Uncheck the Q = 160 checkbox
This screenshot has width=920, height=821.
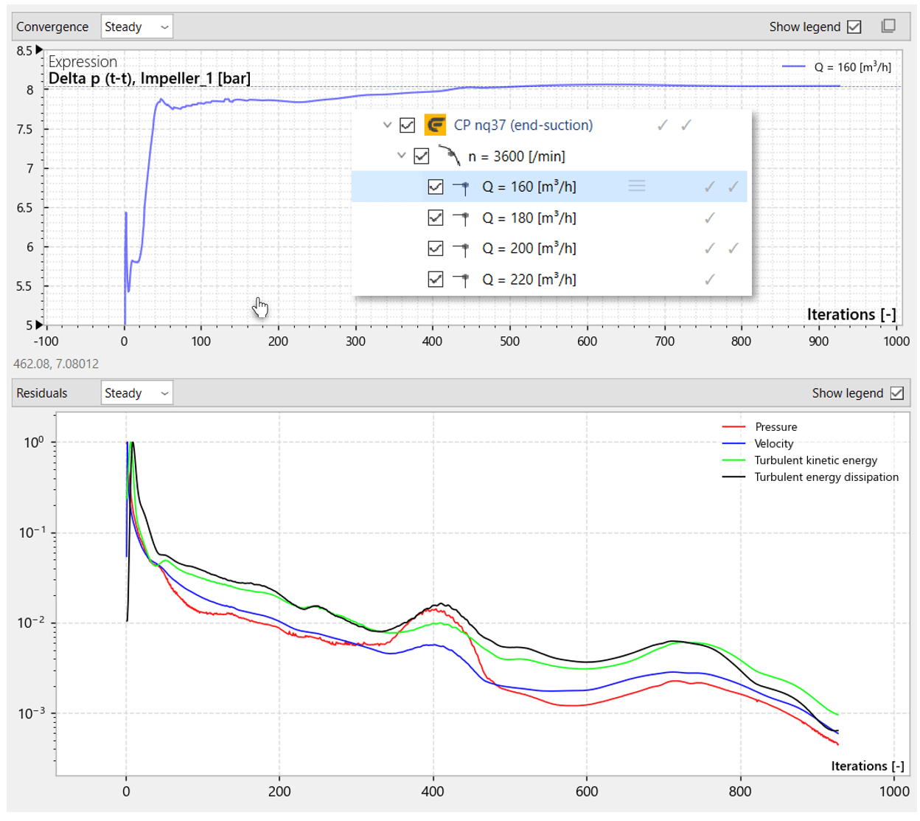point(436,187)
